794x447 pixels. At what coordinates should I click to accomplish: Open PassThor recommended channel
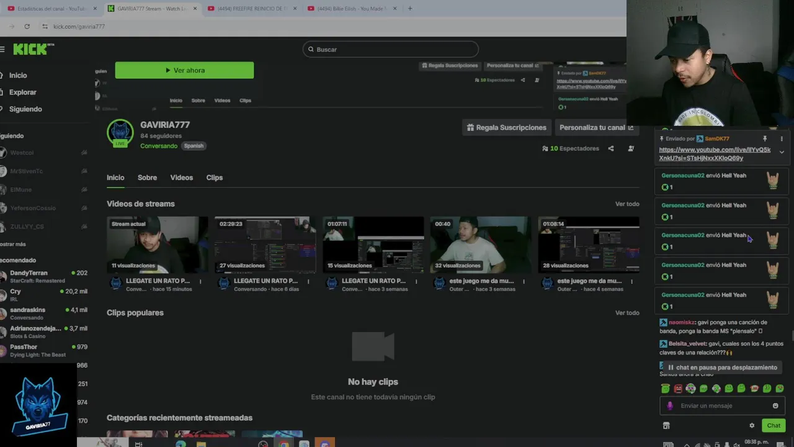click(43, 351)
